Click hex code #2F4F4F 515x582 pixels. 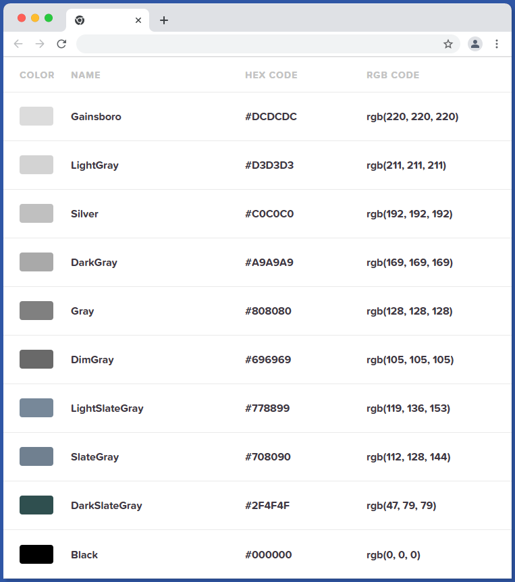(x=267, y=506)
